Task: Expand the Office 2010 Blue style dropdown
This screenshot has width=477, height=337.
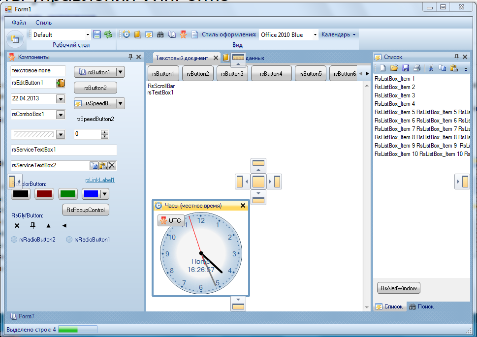Action: [x=315, y=35]
